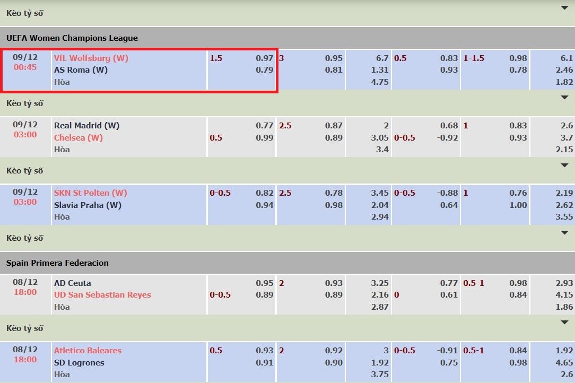Select the Slavia Praha (W) team name

[88, 205]
